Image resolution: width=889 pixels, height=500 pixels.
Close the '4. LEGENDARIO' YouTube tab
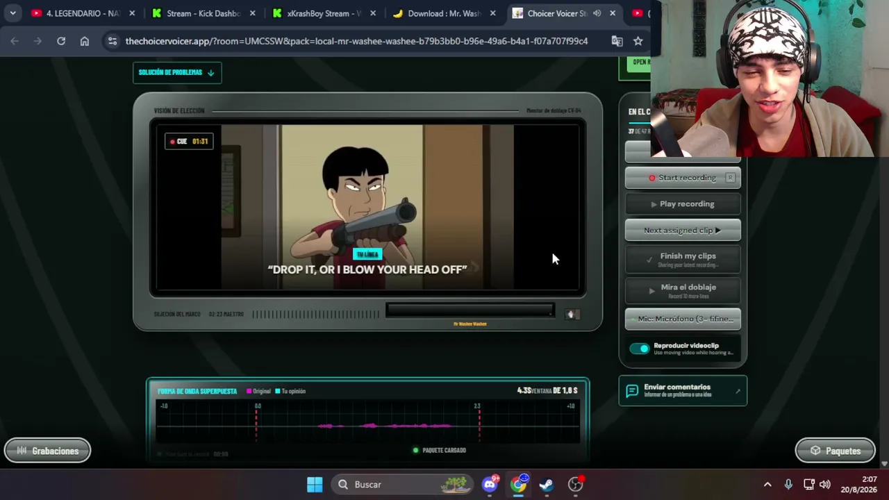point(132,13)
